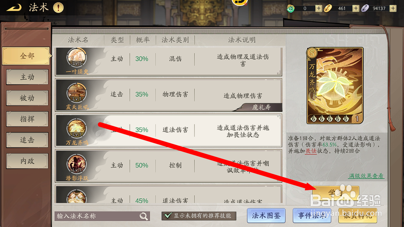Screen dimensions: 404x227
Task: Open the 指挥 category tab
Action: point(27,119)
